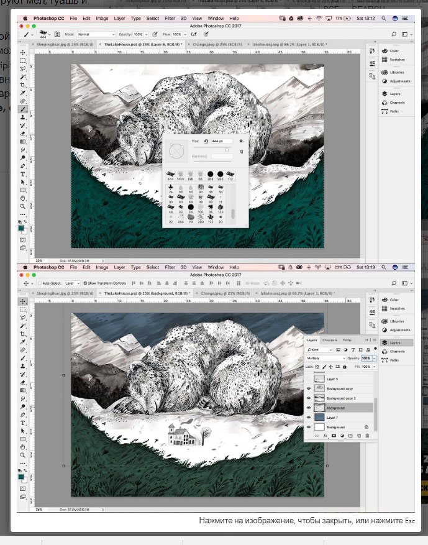This screenshot has width=428, height=545.
Task: Open Paths tab beside Channels tab
Action: (x=347, y=340)
